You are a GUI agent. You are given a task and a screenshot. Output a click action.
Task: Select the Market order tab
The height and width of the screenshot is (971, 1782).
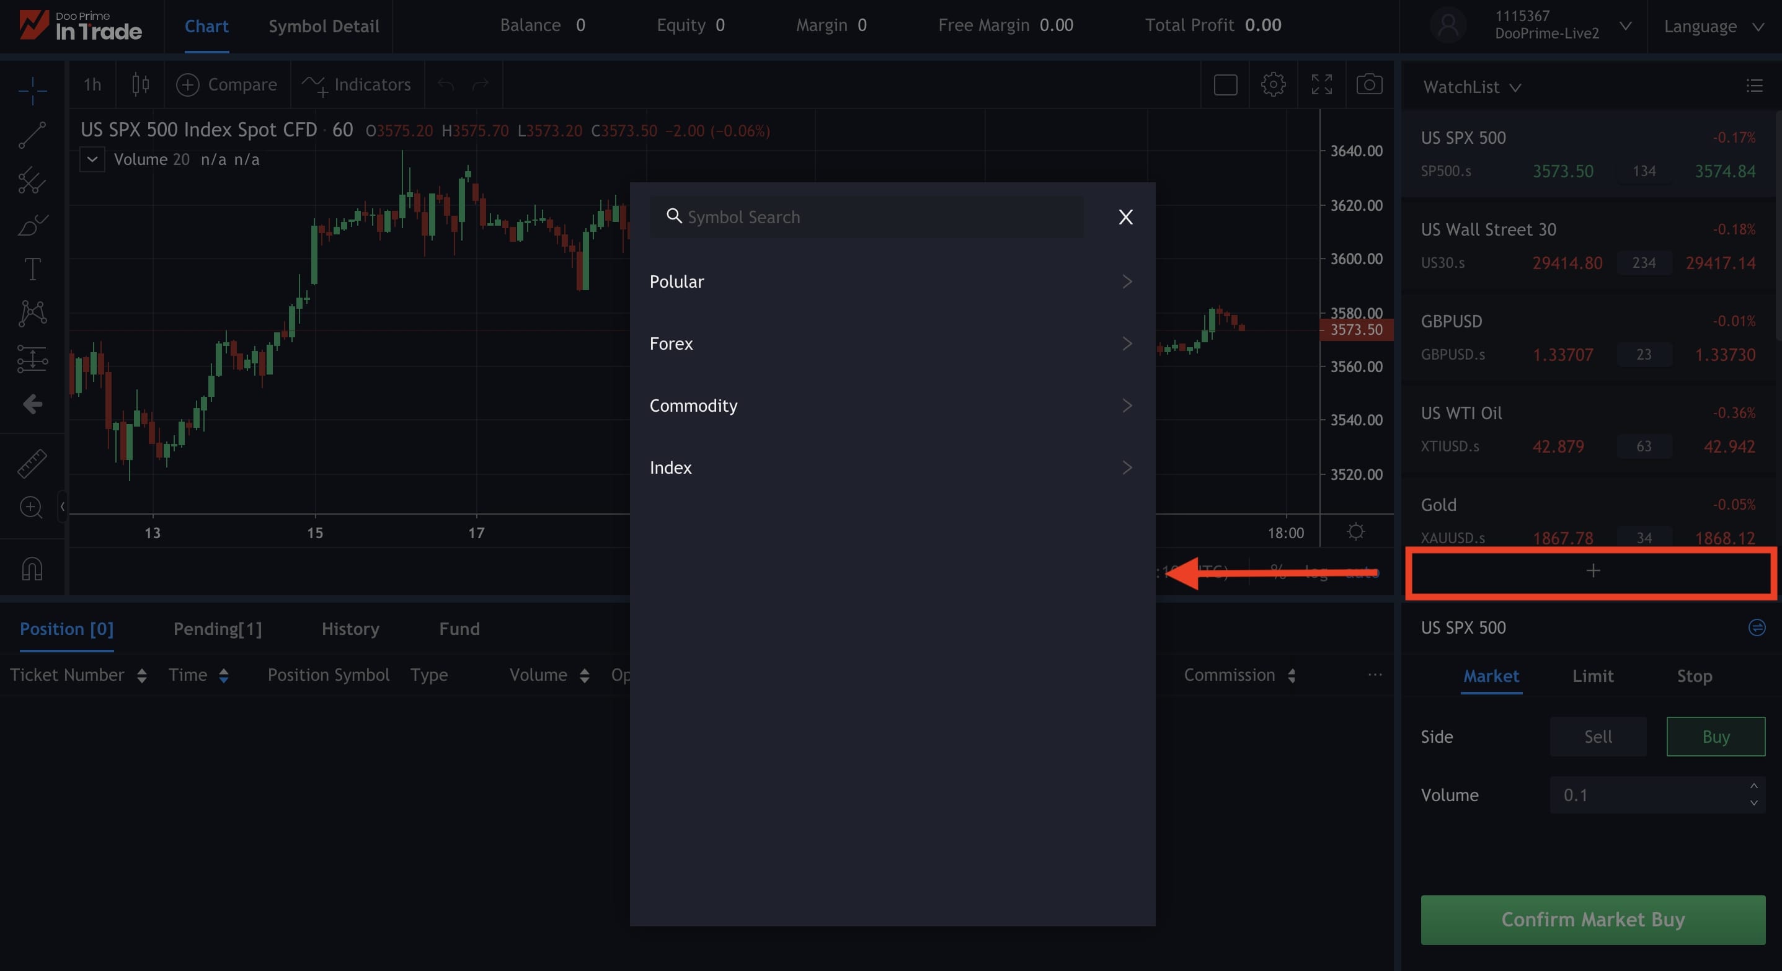pyautogui.click(x=1491, y=676)
